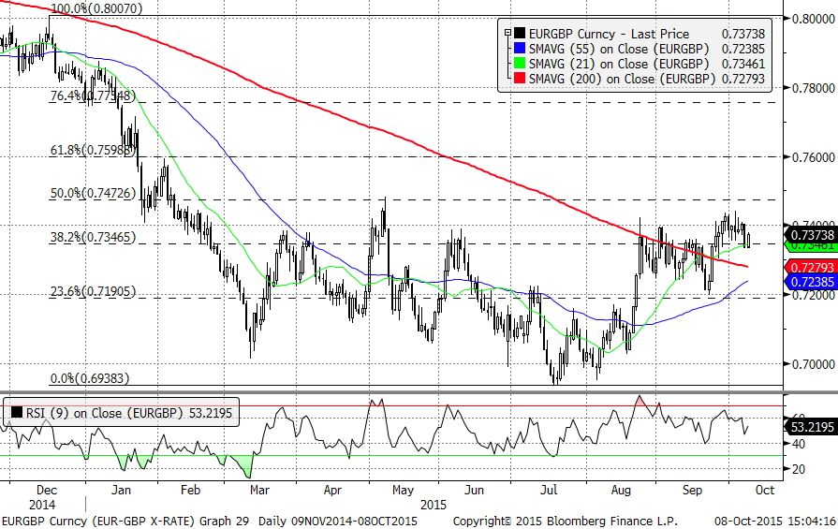Click the RSI (9) on Close label
838x529 pixels.
[104, 413]
